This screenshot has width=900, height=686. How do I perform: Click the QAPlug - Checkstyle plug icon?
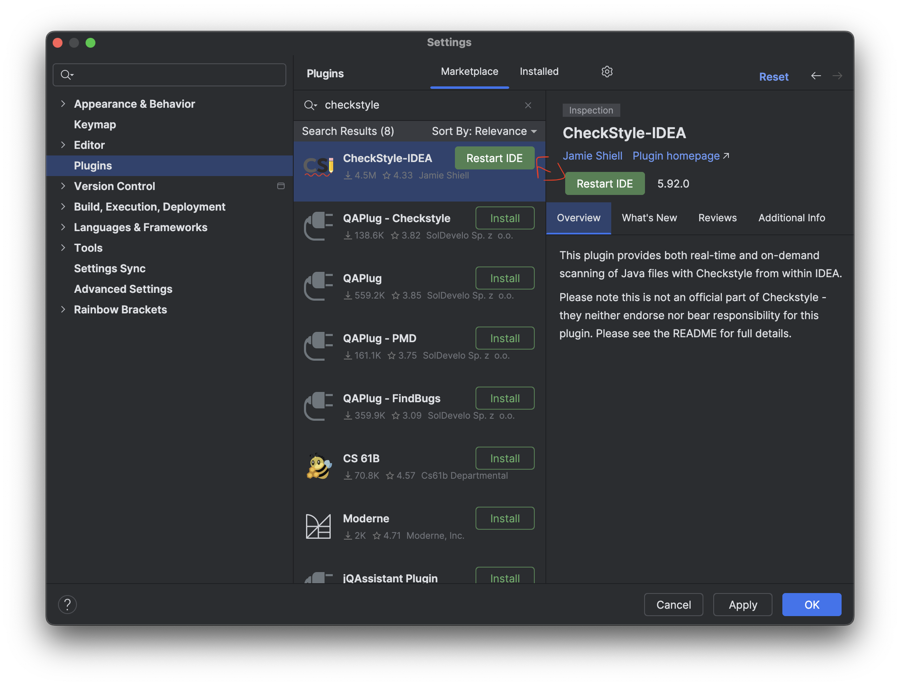pos(318,226)
